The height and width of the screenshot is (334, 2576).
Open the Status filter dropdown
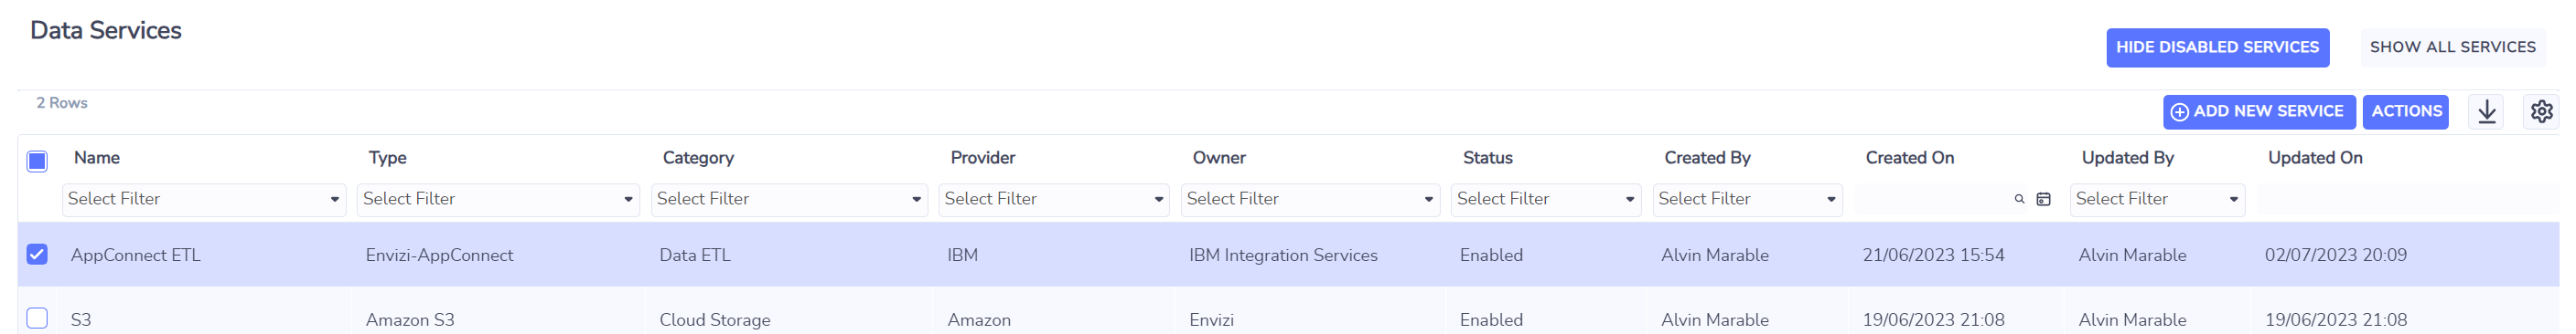pos(1546,200)
